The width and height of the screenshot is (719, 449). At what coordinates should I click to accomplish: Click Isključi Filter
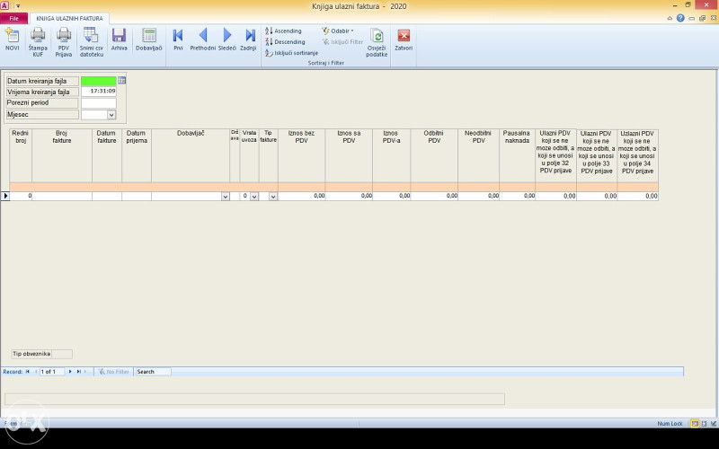[342, 41]
